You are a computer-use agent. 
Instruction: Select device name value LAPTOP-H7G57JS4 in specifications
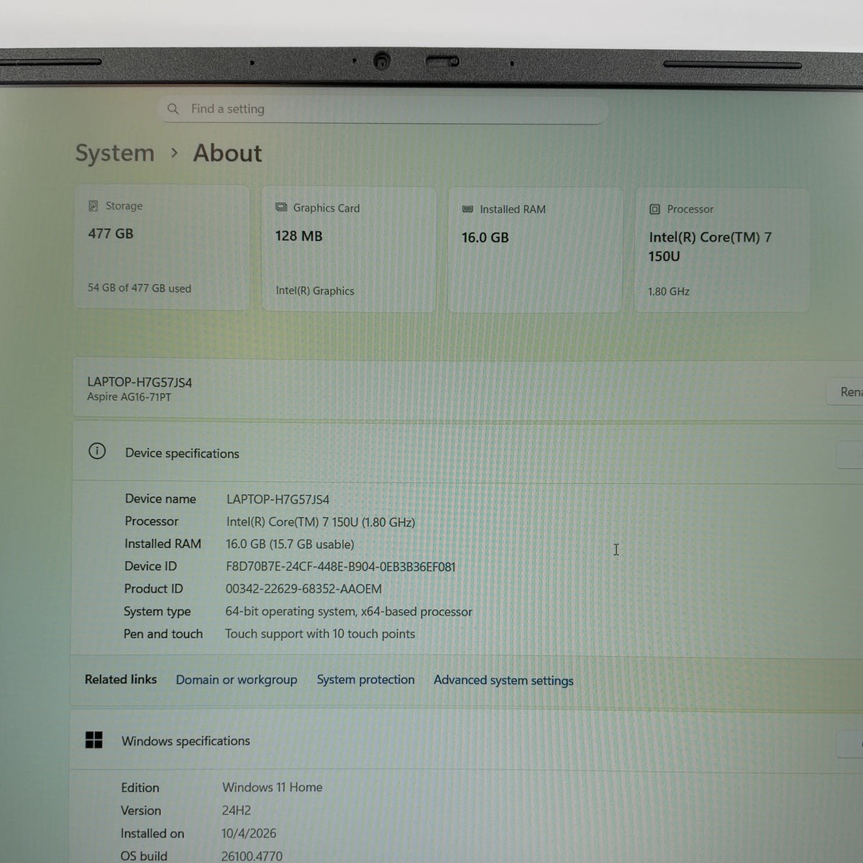point(278,499)
